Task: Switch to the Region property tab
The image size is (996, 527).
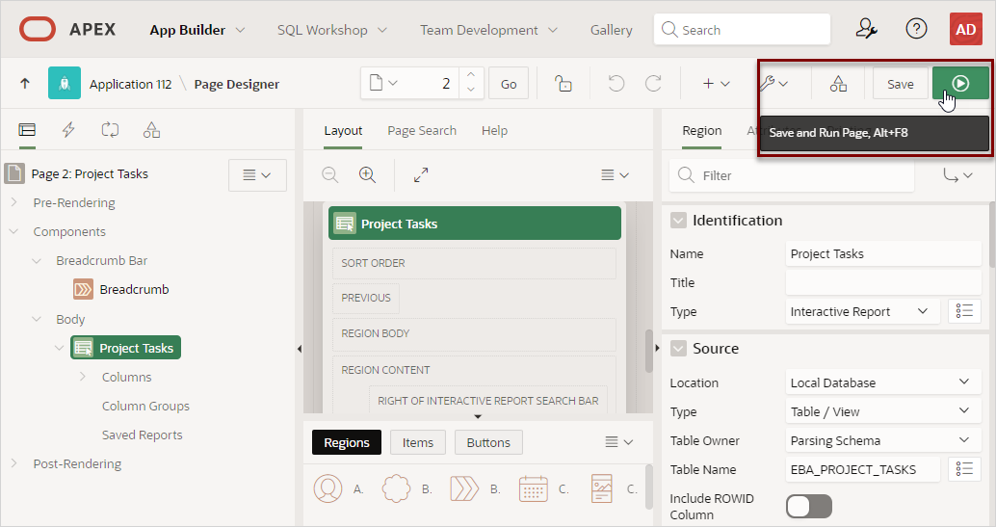Action: tap(701, 130)
